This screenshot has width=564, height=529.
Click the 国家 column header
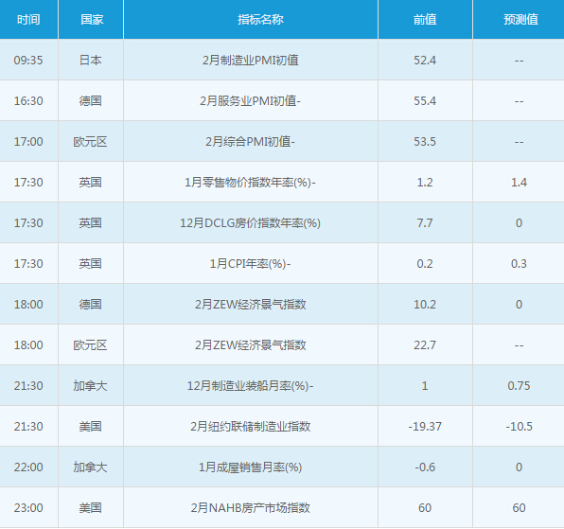[92, 20]
